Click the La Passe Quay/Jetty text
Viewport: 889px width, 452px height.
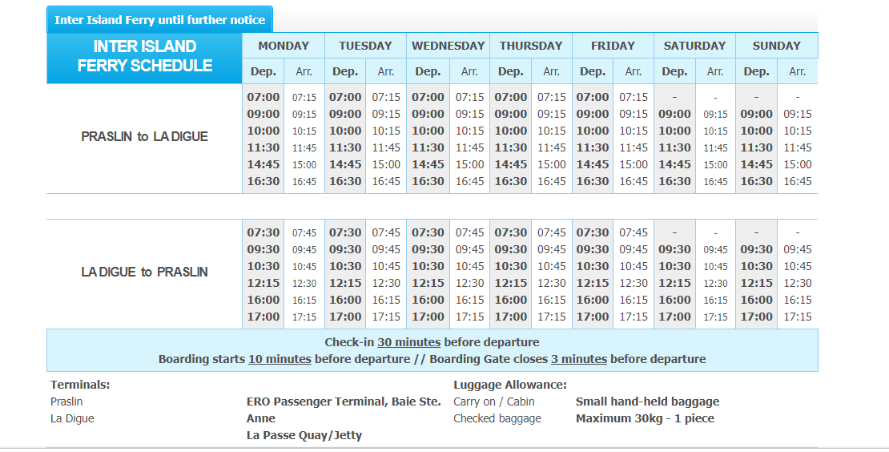304,435
